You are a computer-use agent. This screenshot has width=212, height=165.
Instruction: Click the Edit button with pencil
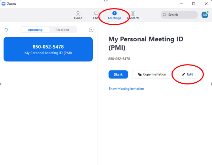tap(187, 74)
